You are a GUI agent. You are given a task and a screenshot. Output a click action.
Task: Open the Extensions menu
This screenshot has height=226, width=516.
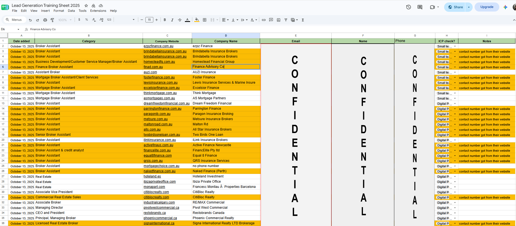tap(98, 11)
